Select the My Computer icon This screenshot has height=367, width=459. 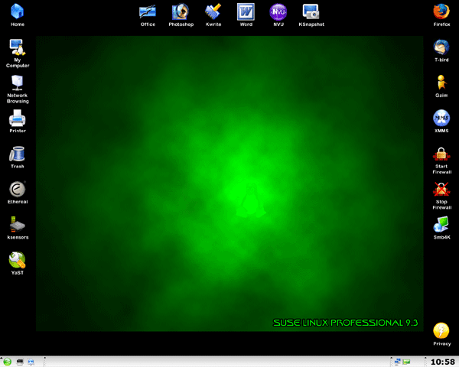click(18, 47)
